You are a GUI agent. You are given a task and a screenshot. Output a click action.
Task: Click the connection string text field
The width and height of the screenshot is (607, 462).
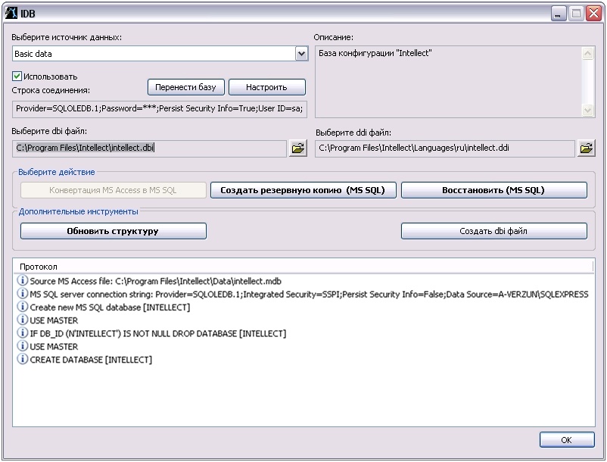pyautogui.click(x=160, y=108)
